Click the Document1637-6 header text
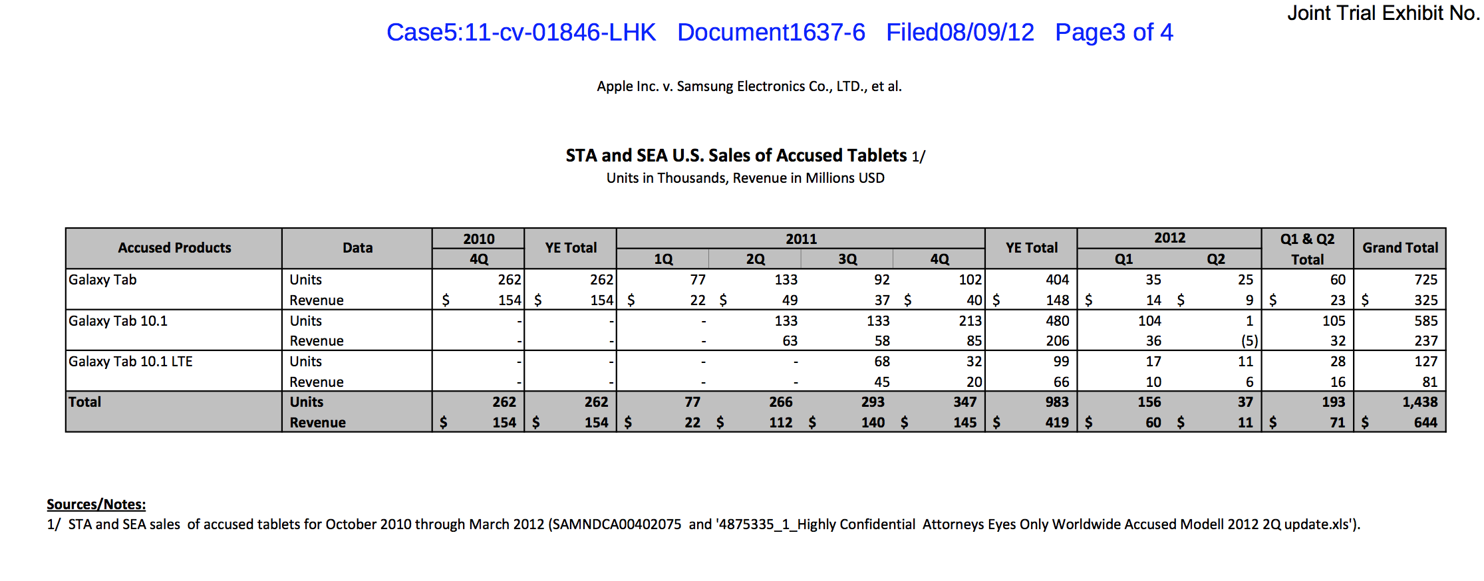The width and height of the screenshot is (1484, 581). pos(771,33)
